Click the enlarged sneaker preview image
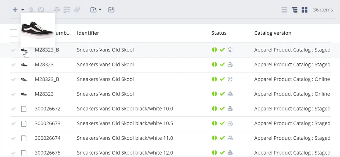The width and height of the screenshot is (340, 157). [38, 30]
